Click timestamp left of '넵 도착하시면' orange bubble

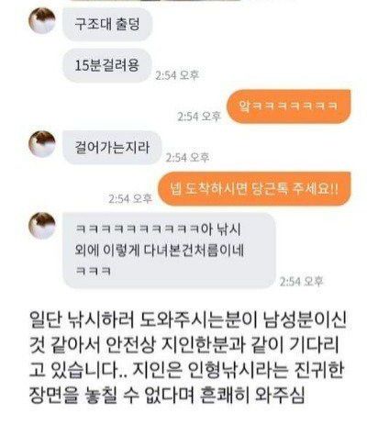(x=130, y=198)
